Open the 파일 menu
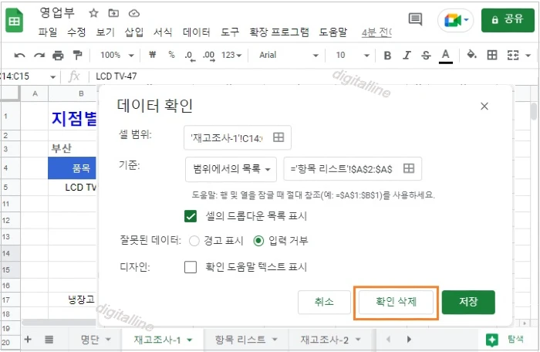Image resolution: width=540 pixels, height=352 pixels. click(x=48, y=32)
